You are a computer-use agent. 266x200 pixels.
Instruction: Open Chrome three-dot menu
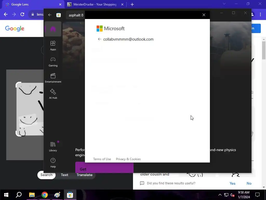(260, 15)
